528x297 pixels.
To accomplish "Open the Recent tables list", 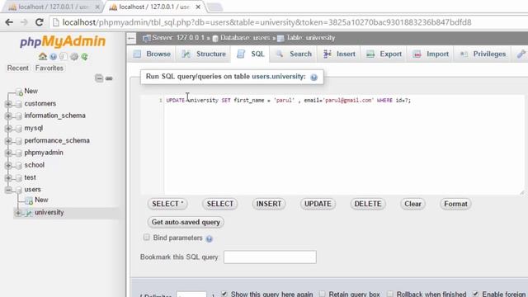I will click(18, 68).
